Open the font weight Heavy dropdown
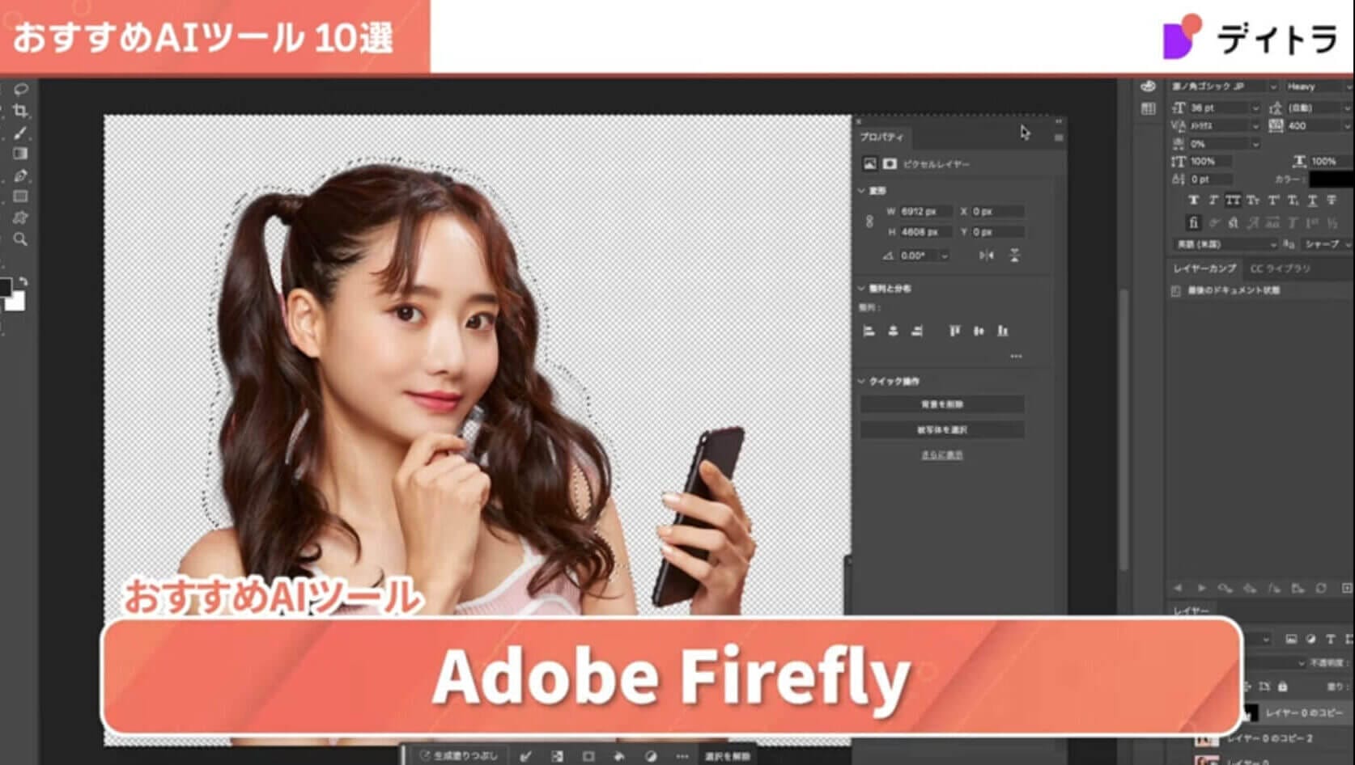1355x765 pixels. coord(1318,87)
